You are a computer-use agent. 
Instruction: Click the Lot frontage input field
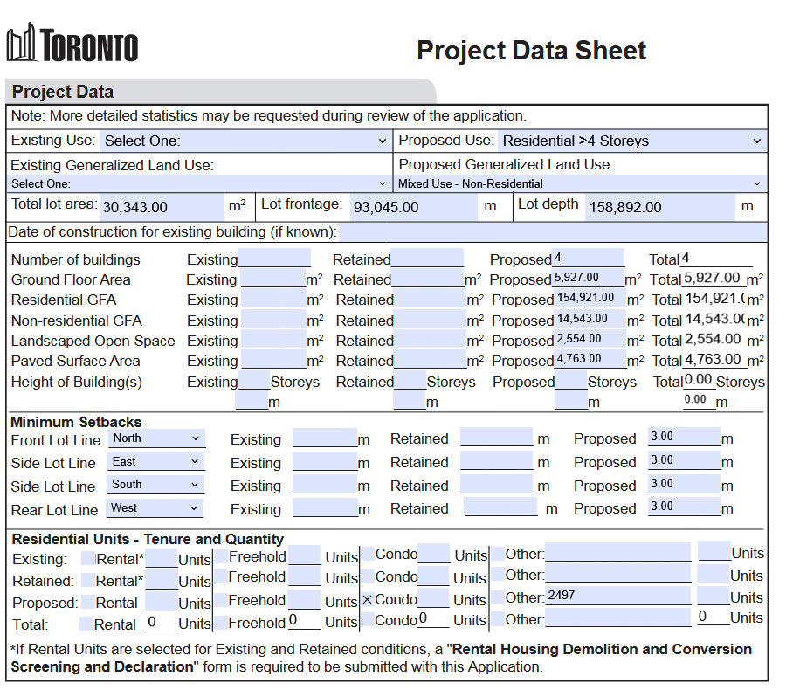point(413,207)
